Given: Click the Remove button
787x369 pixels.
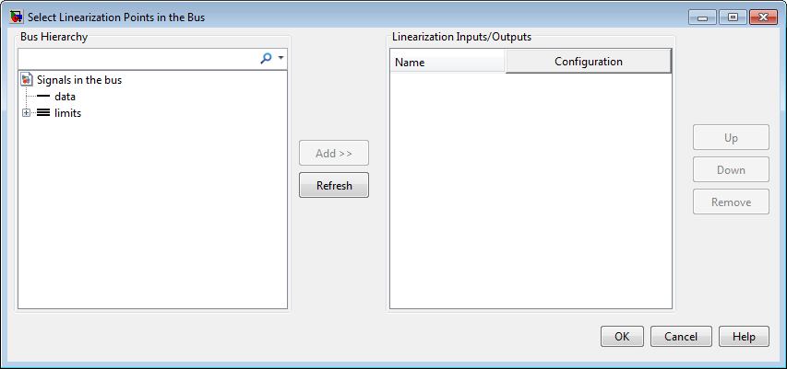Looking at the screenshot, I should [x=731, y=202].
